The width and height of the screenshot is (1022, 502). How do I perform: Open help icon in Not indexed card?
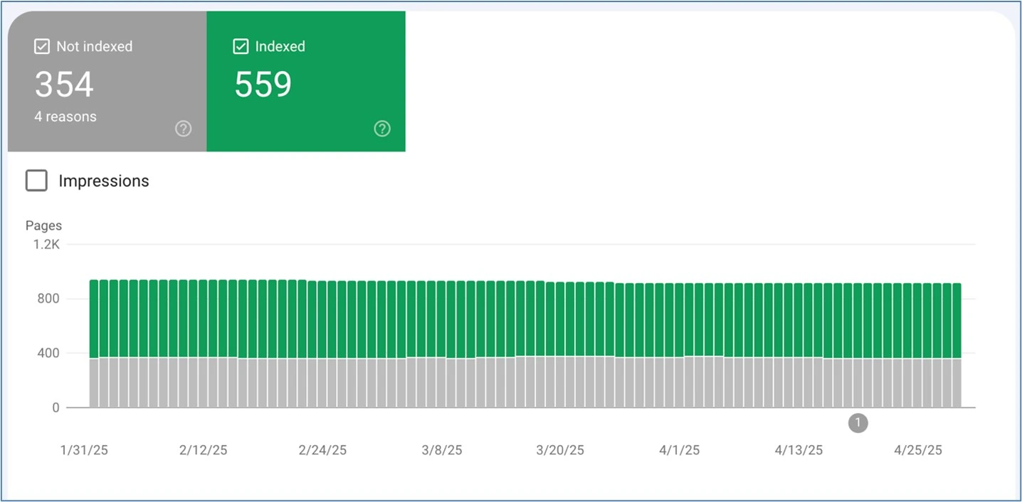184,129
